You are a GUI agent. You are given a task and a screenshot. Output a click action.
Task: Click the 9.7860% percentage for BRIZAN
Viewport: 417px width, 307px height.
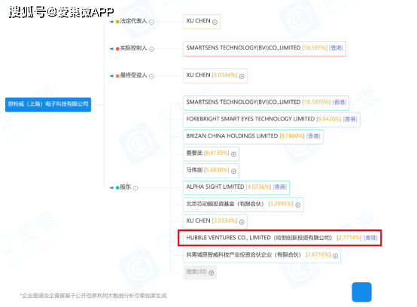tap(292, 136)
